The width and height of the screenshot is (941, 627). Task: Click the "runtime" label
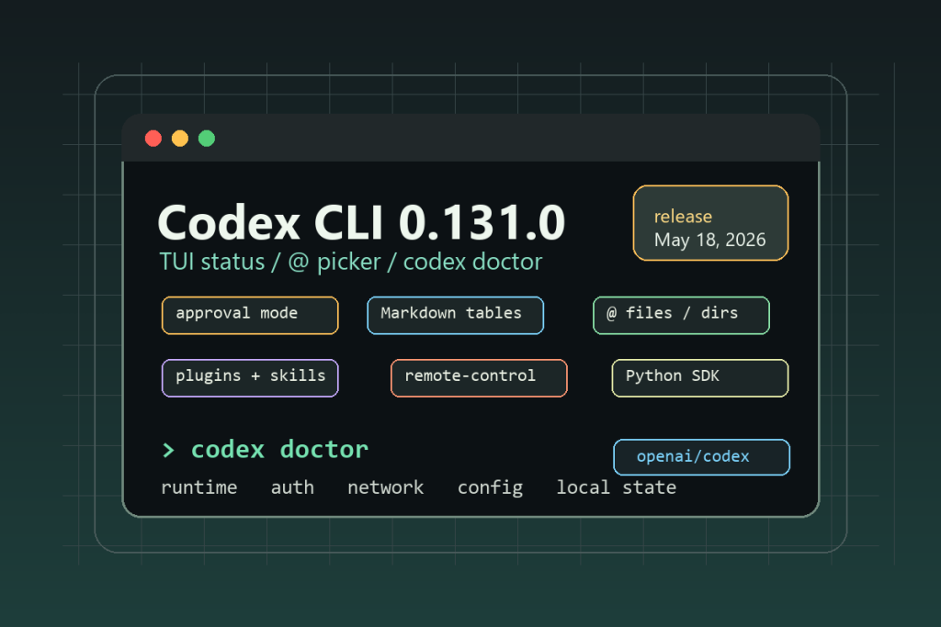[x=198, y=487]
